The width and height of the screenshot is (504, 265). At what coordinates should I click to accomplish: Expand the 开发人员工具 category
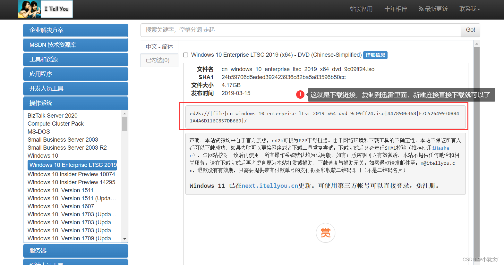[x=76, y=88]
